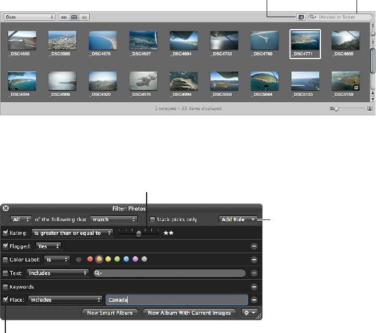Viewport: 376px width, 333px height.
Task: Open the All/Any dropdown
Action: pyautogui.click(x=21, y=219)
